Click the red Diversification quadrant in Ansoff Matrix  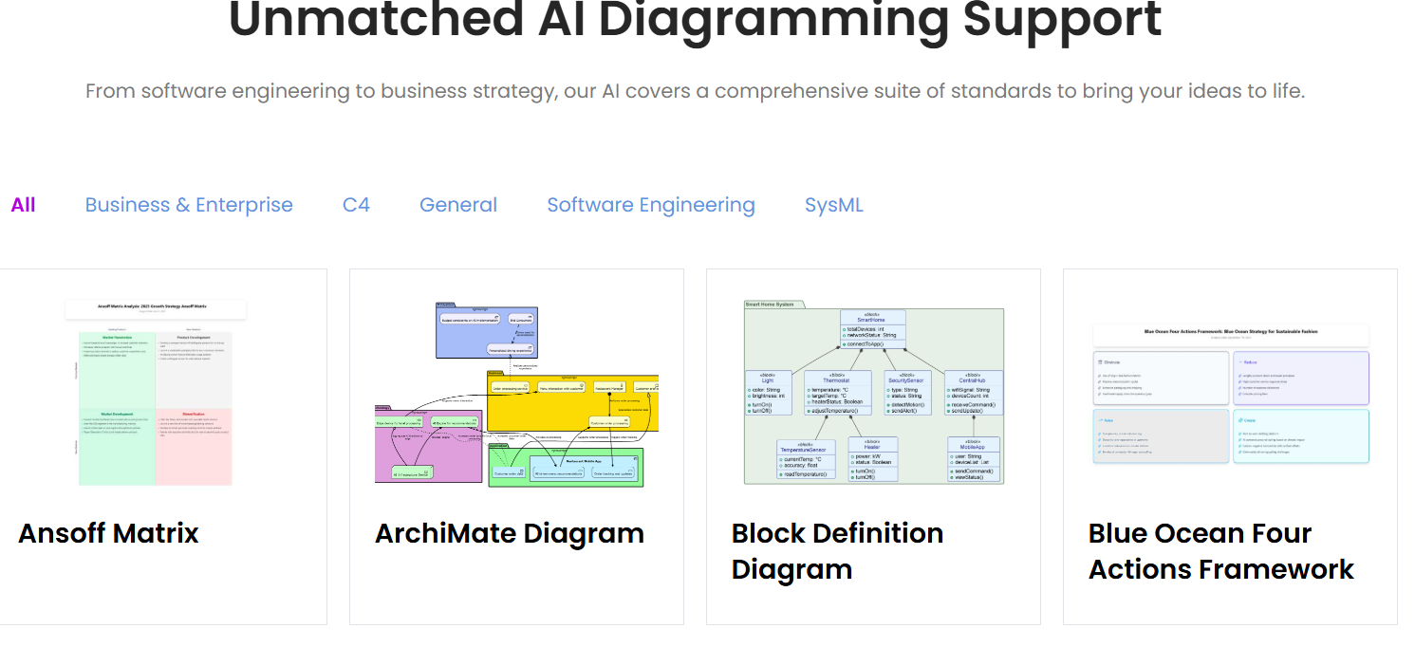click(194, 446)
